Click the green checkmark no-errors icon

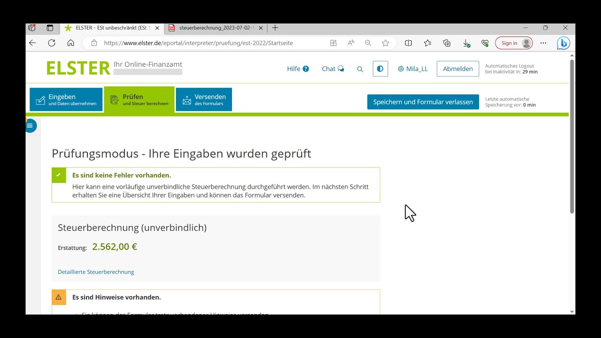coord(59,175)
